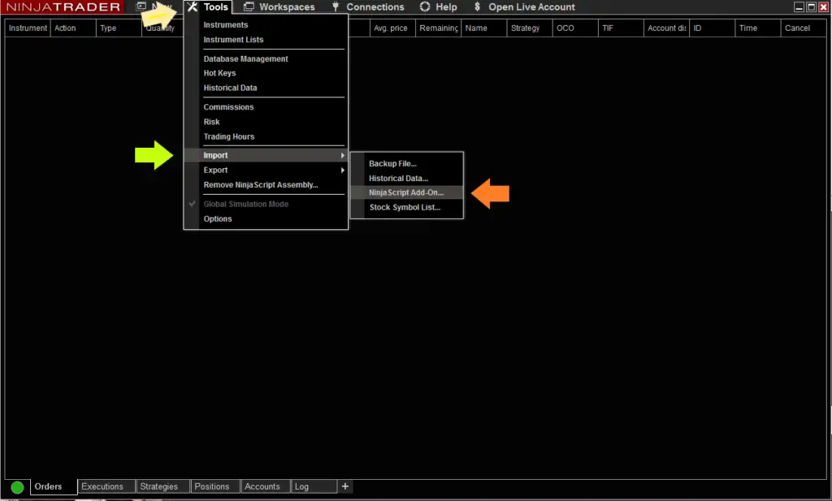Close the NinjaTrader window
832x501 pixels.
click(x=824, y=6)
